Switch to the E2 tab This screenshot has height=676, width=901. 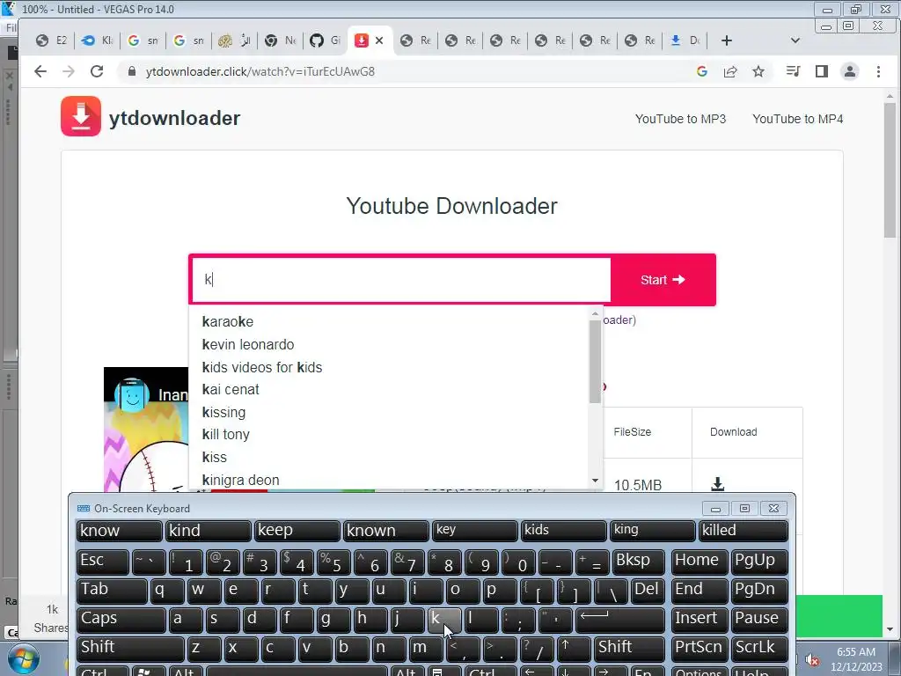[x=52, y=40]
